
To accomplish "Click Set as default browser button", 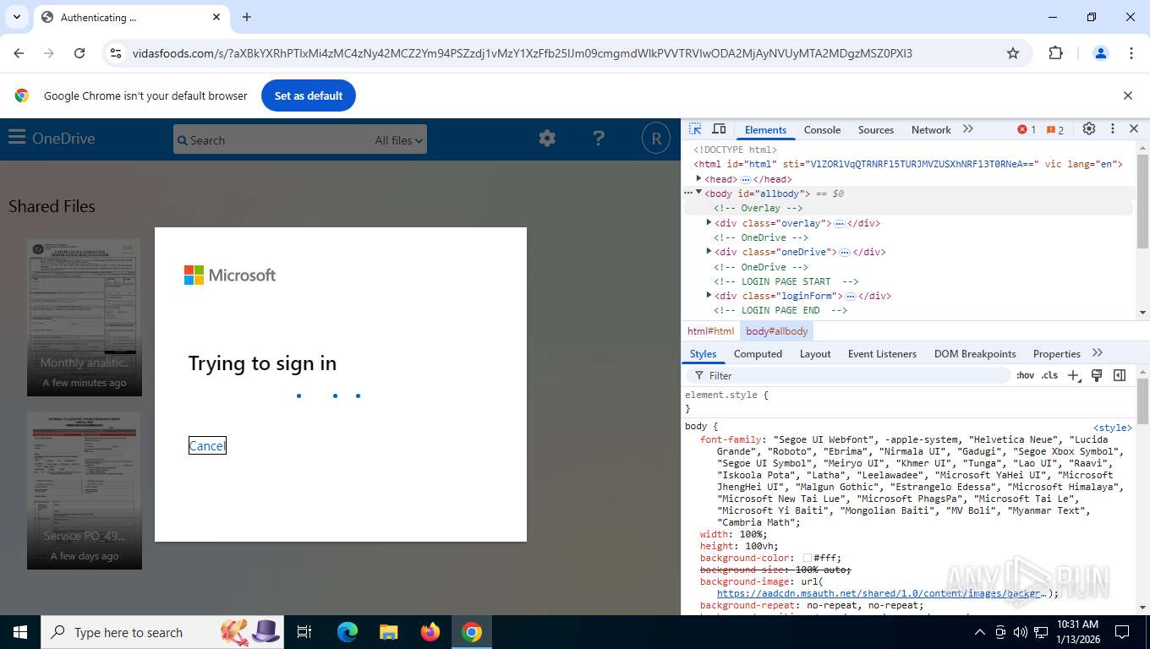I will (309, 95).
